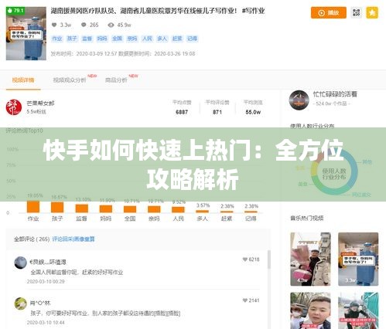Switch to the 视频观众分析 tab
The image size is (386, 329).
tap(70, 80)
